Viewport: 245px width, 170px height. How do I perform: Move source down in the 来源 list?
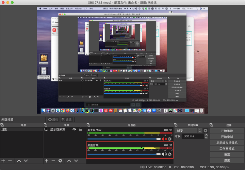pos(76,160)
